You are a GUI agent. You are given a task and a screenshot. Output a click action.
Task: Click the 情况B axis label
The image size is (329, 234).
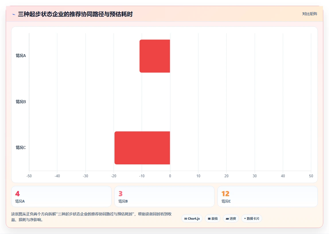coord(21,102)
